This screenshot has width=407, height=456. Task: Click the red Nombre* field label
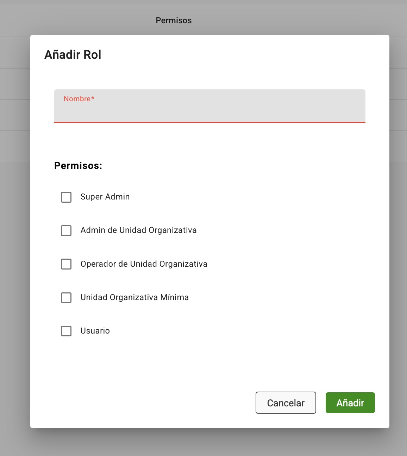click(x=77, y=99)
